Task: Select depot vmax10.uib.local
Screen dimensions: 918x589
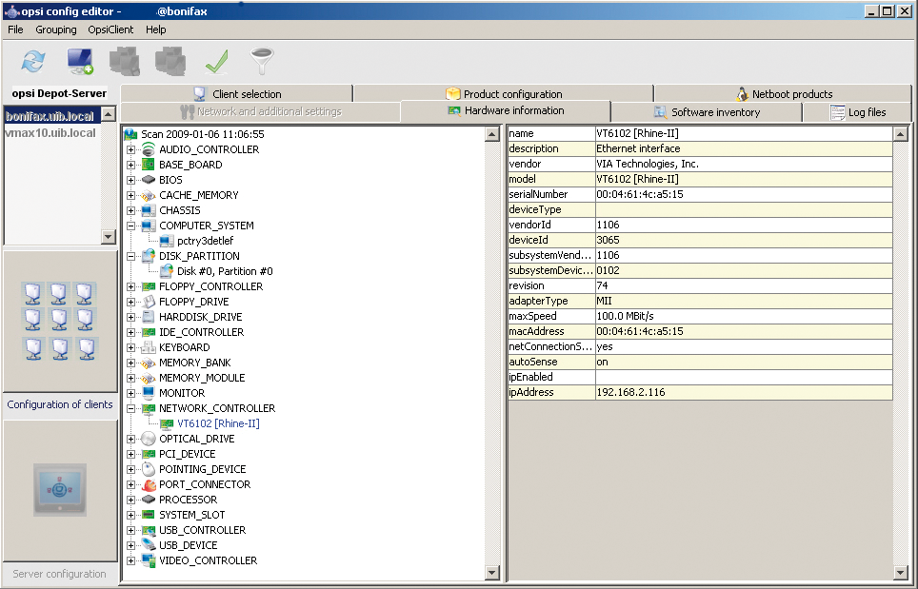Action: [51, 133]
